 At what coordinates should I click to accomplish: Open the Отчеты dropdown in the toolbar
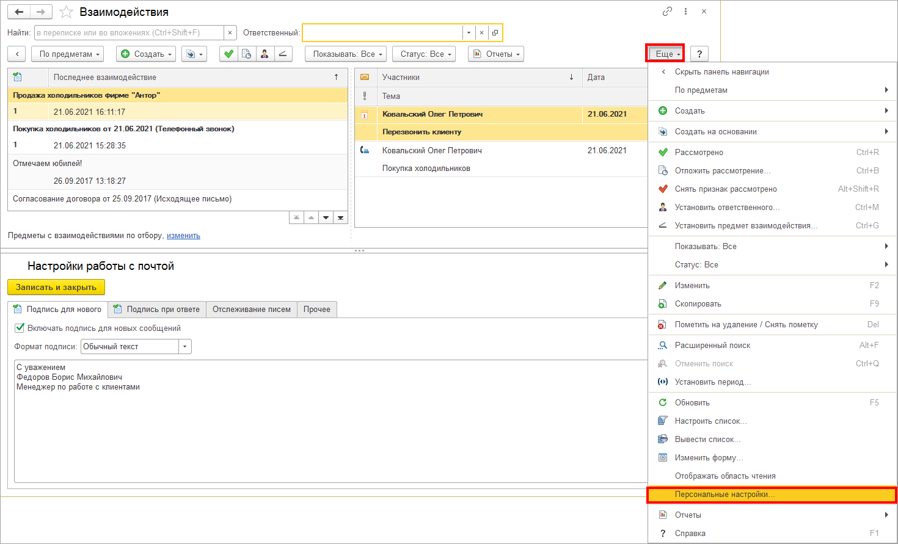(x=496, y=54)
